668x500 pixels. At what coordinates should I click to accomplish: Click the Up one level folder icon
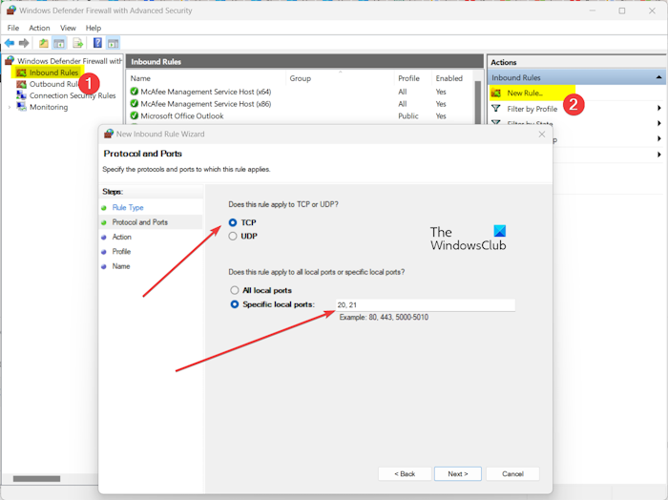(44, 43)
